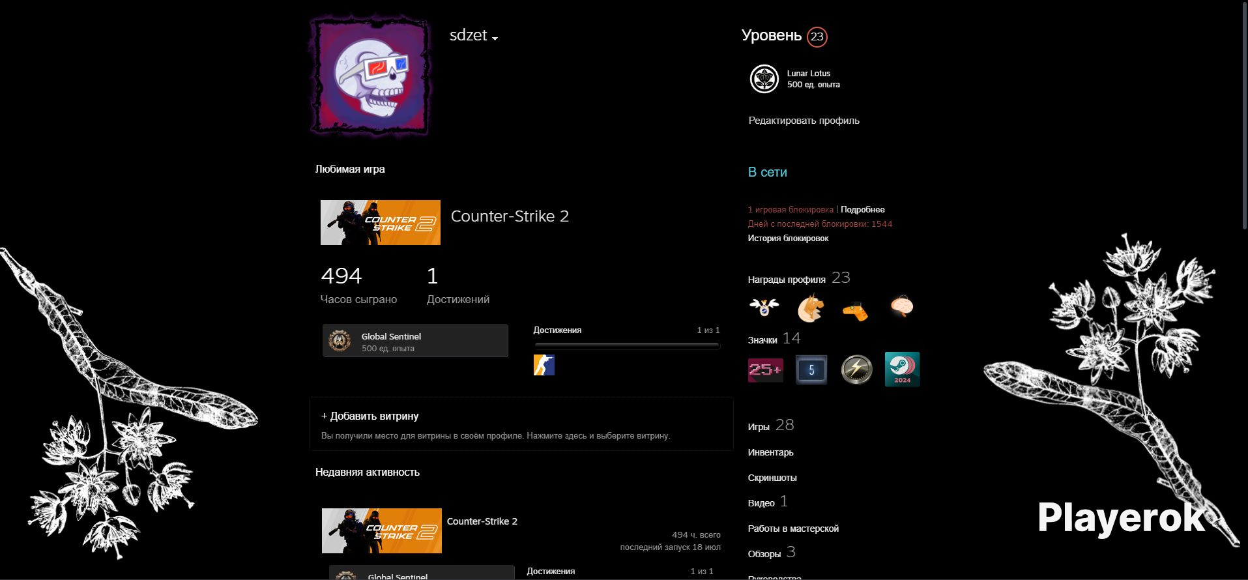Click the Подробнее link about the game ban
Viewport: 1248px width, 580px height.
pyautogui.click(x=863, y=210)
